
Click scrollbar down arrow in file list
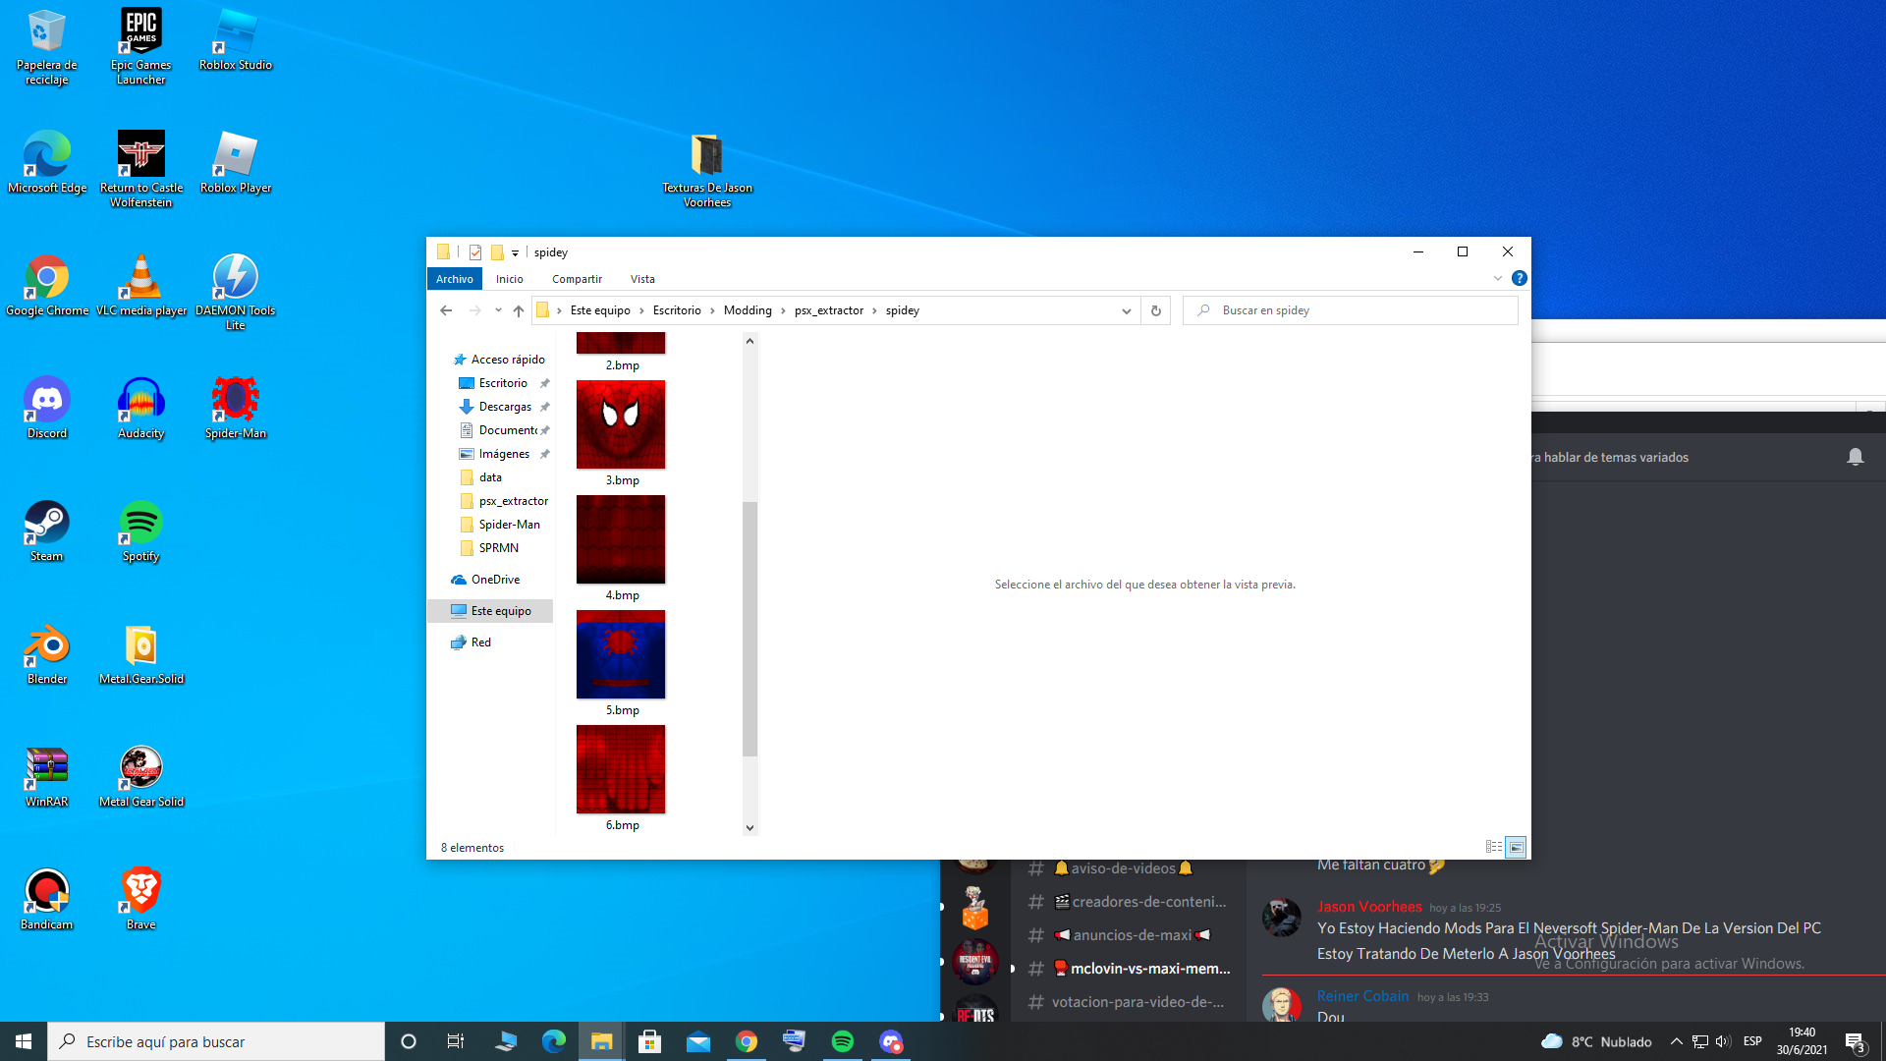(749, 828)
